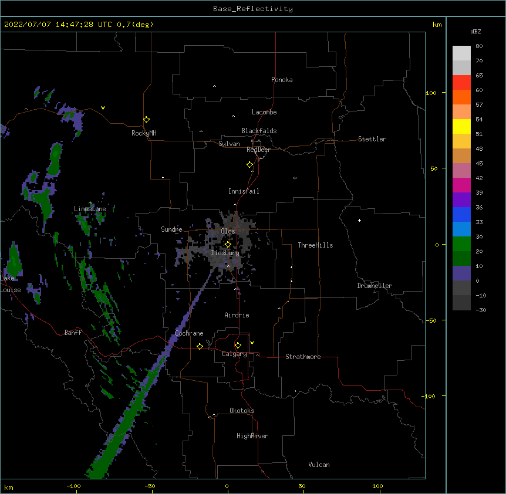Viewport: 506px width, 494px height.
Task: Click the magenta swatch in the legend
Action: pos(461,185)
